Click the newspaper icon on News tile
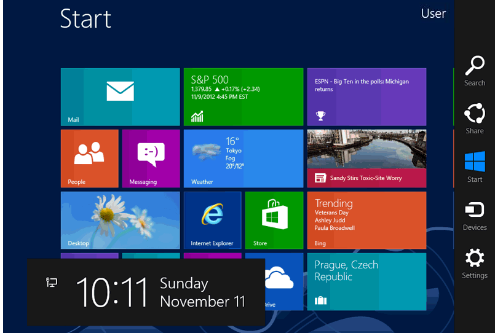The image size is (495, 333). (320, 178)
